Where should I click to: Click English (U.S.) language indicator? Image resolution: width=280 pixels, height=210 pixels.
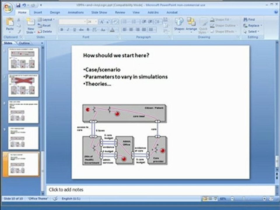71,199
